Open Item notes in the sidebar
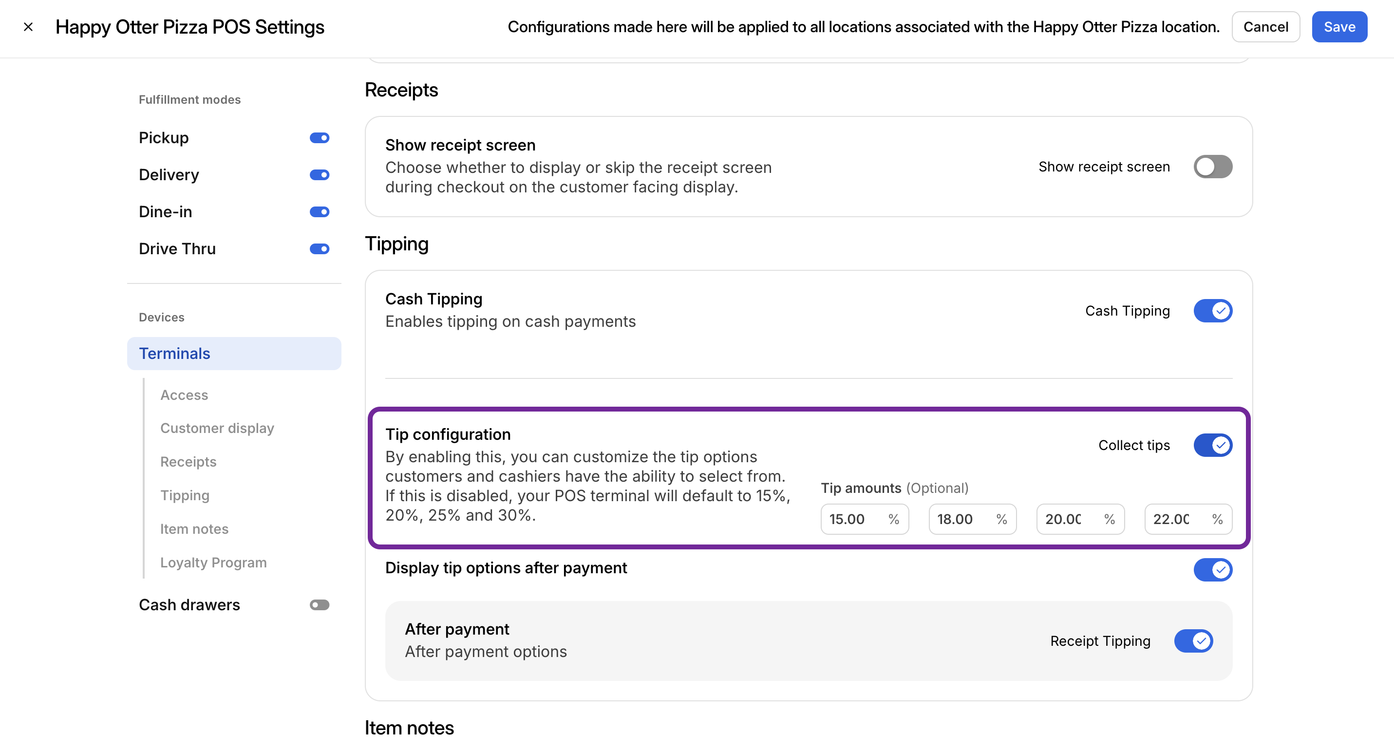This screenshot has height=751, width=1394. [194, 528]
